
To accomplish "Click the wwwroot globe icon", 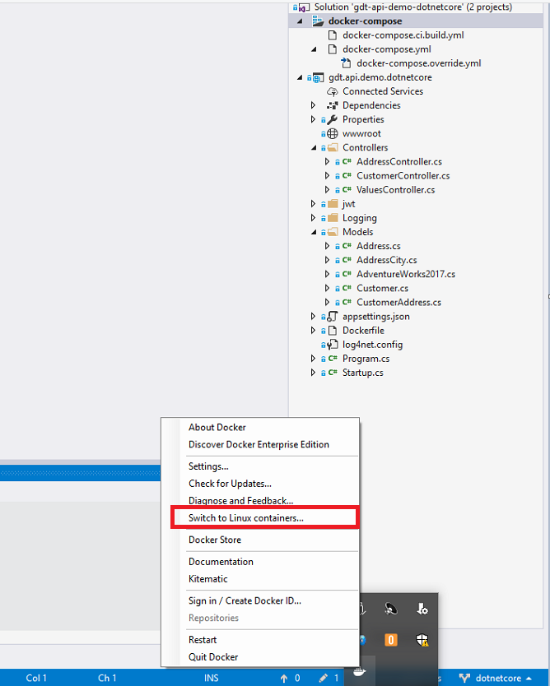I will coord(333,133).
